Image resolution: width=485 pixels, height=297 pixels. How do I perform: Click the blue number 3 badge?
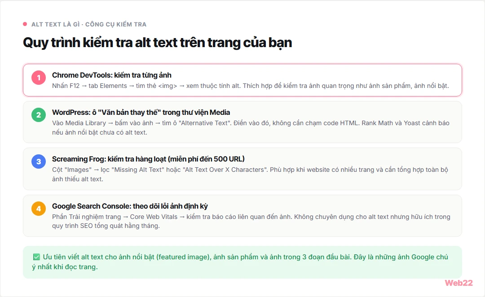tap(39, 162)
